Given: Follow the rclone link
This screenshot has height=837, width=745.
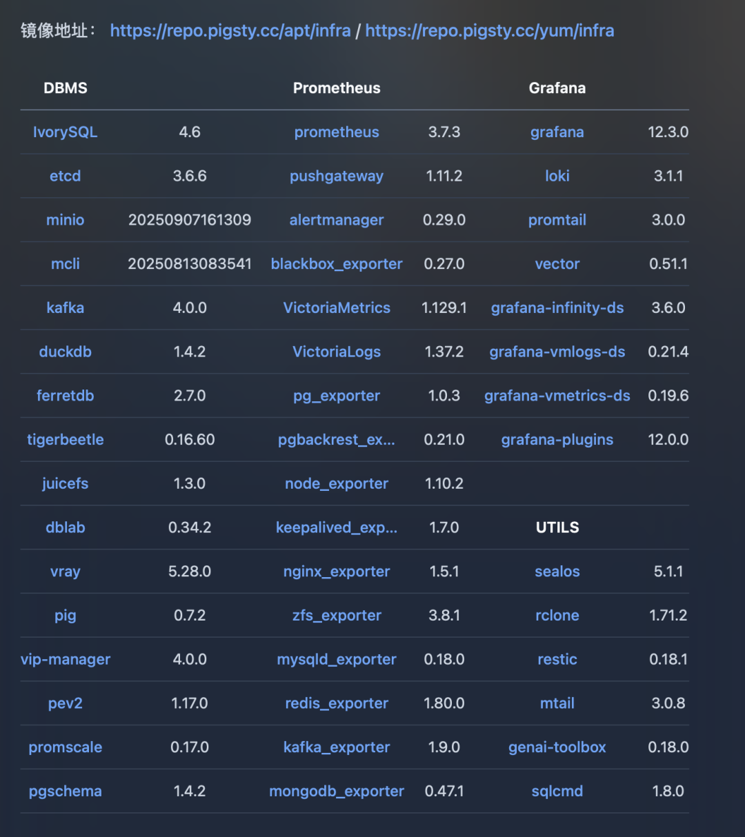Looking at the screenshot, I should [557, 616].
